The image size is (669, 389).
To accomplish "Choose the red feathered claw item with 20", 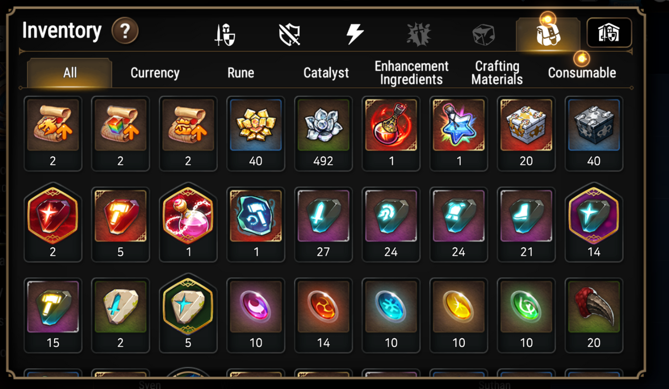I will coord(594,315).
